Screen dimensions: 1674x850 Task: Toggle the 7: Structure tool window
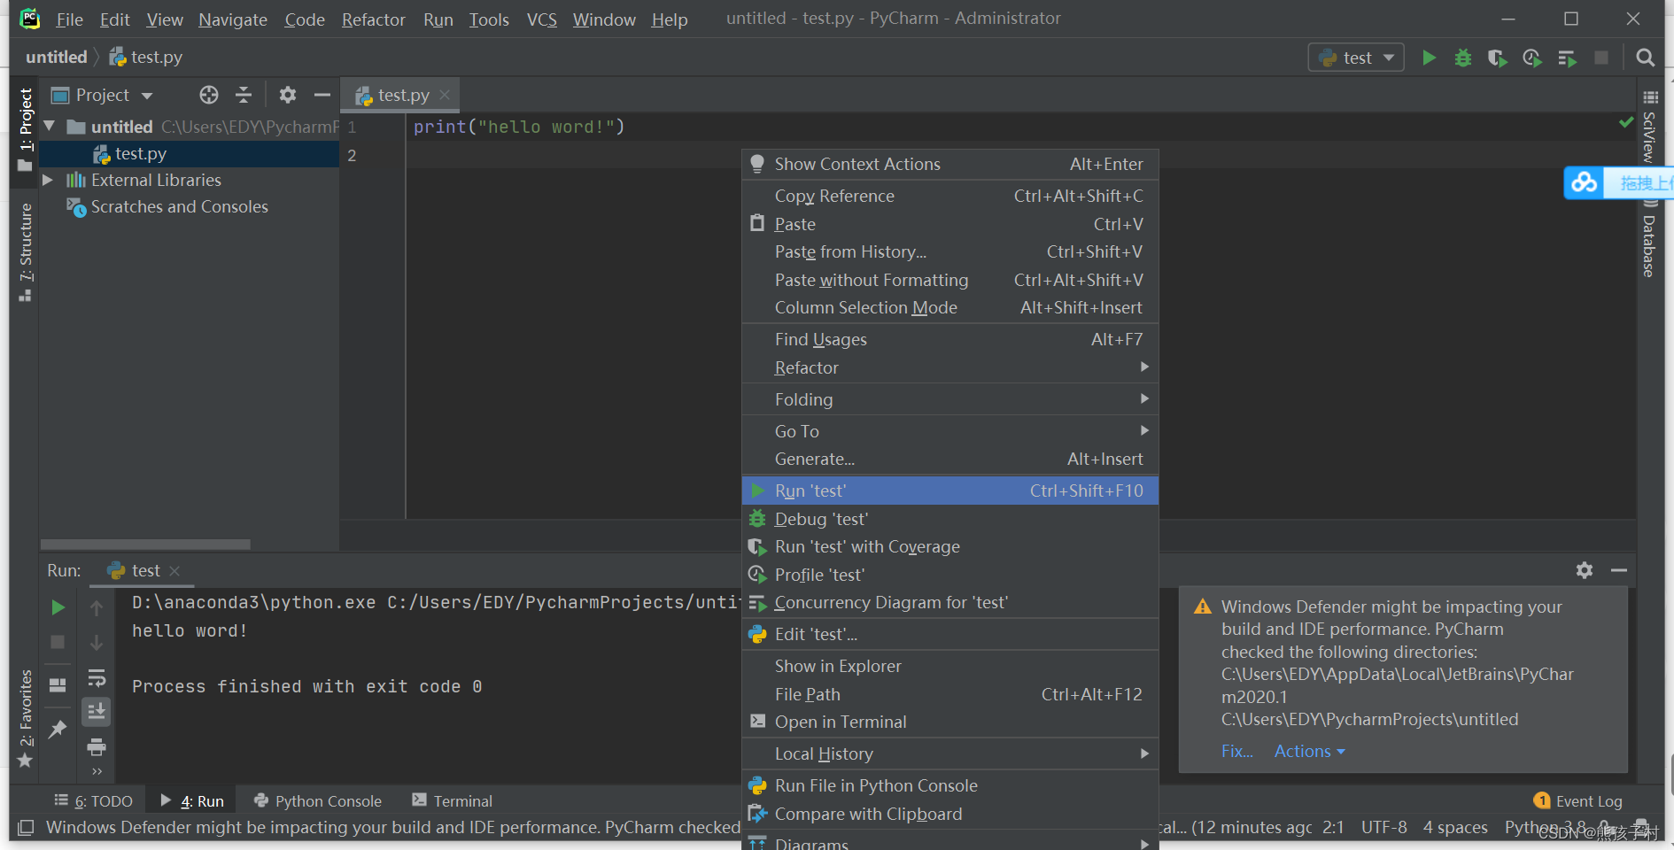[x=26, y=252]
